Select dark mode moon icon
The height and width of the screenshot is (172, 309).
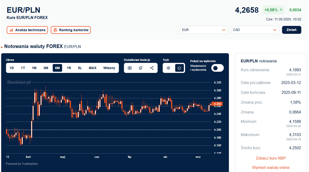pyautogui.click(x=180, y=68)
